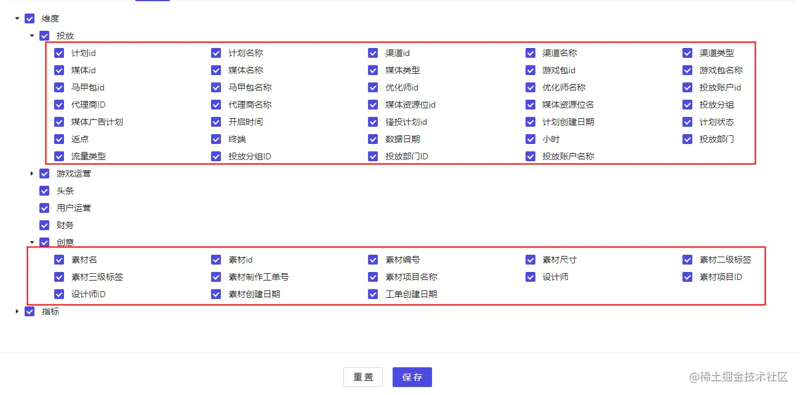This screenshot has height=395, width=800.
Task: Toggle the 返点 checkbox
Action: [59, 139]
